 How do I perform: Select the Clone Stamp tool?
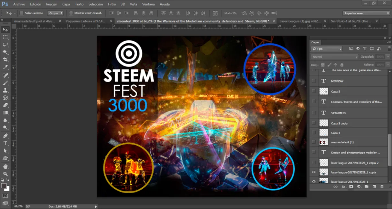pyautogui.click(x=5, y=90)
